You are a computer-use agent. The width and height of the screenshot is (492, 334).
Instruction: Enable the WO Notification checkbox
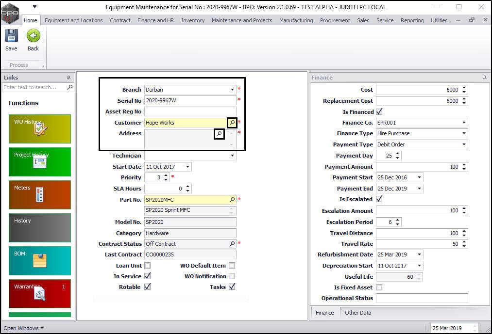[x=232, y=276]
